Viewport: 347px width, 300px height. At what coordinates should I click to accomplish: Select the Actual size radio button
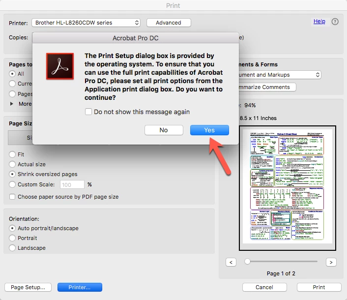12,164
